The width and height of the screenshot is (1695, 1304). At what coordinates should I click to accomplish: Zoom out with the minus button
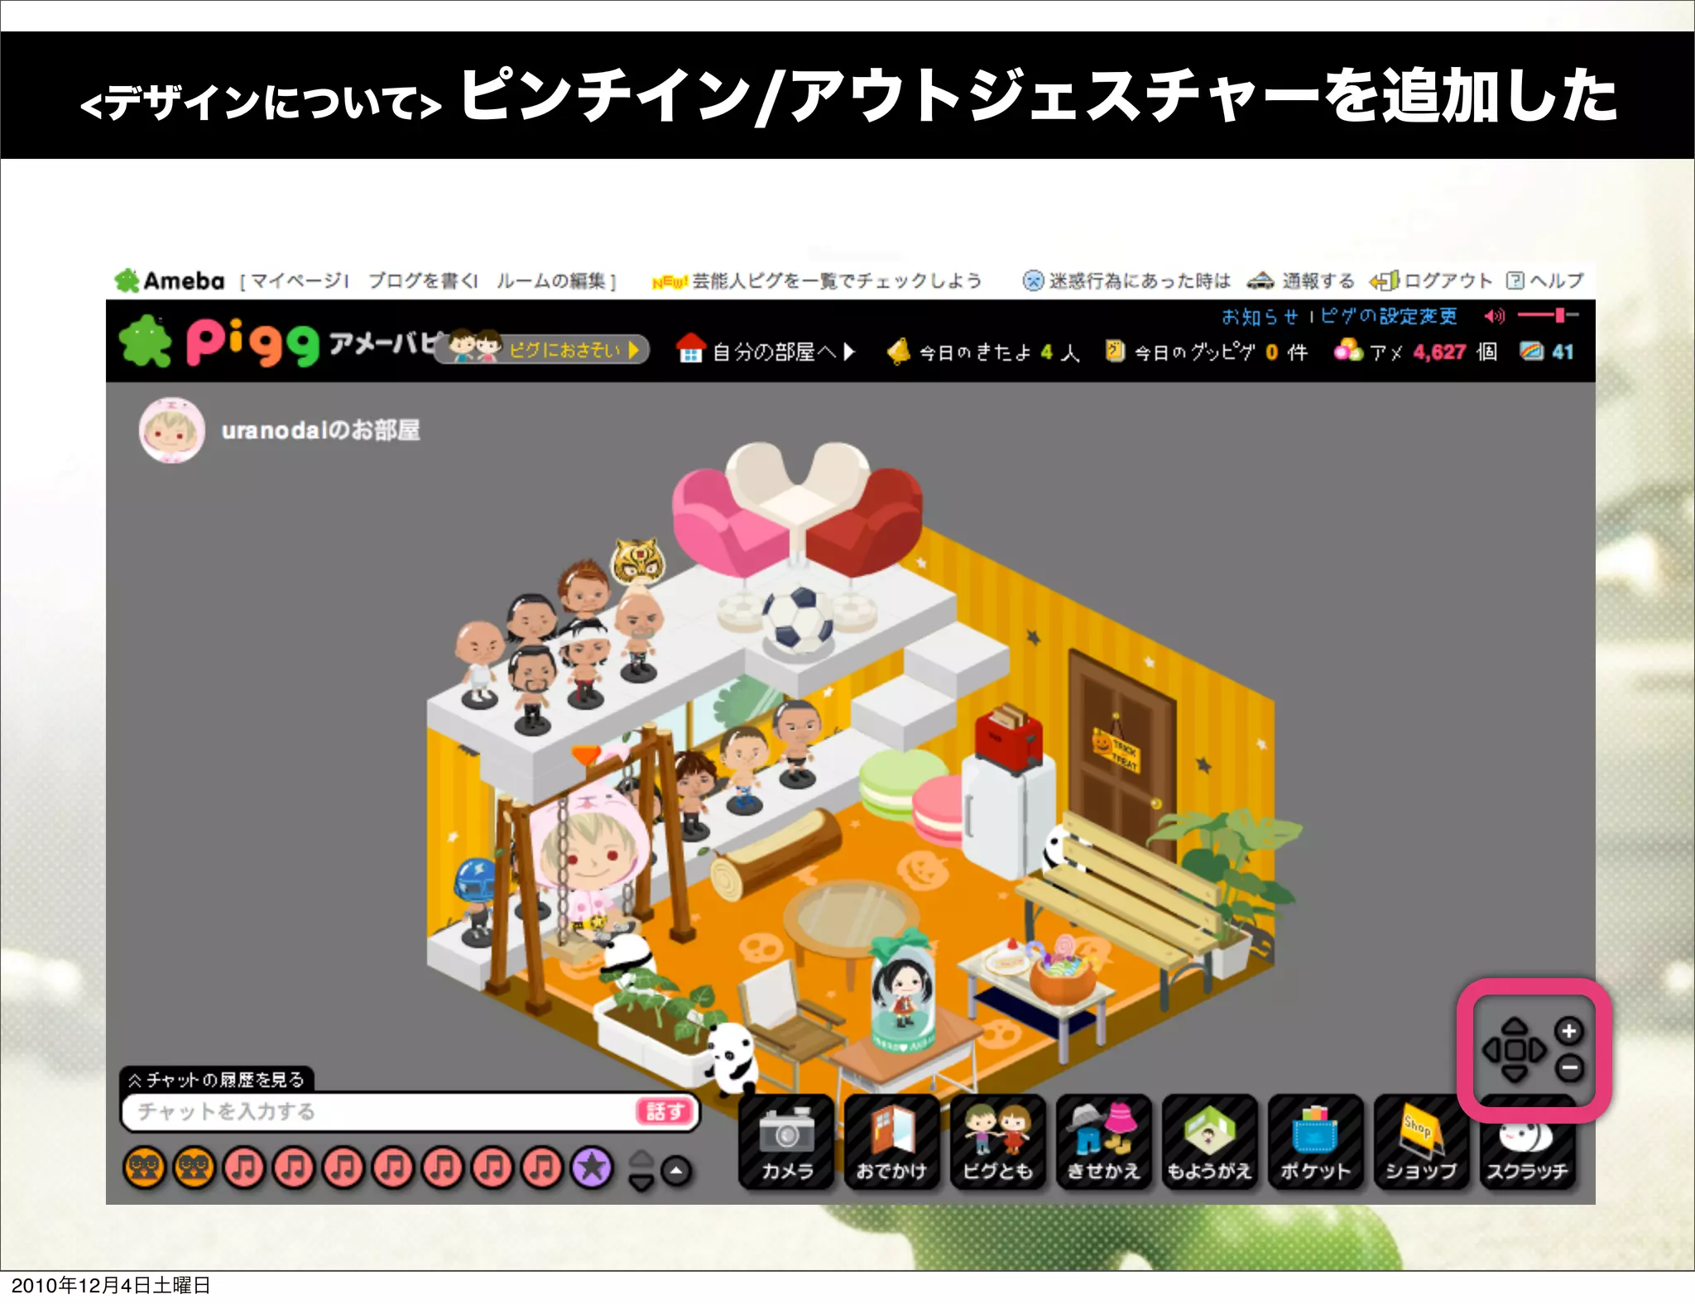[1568, 1068]
